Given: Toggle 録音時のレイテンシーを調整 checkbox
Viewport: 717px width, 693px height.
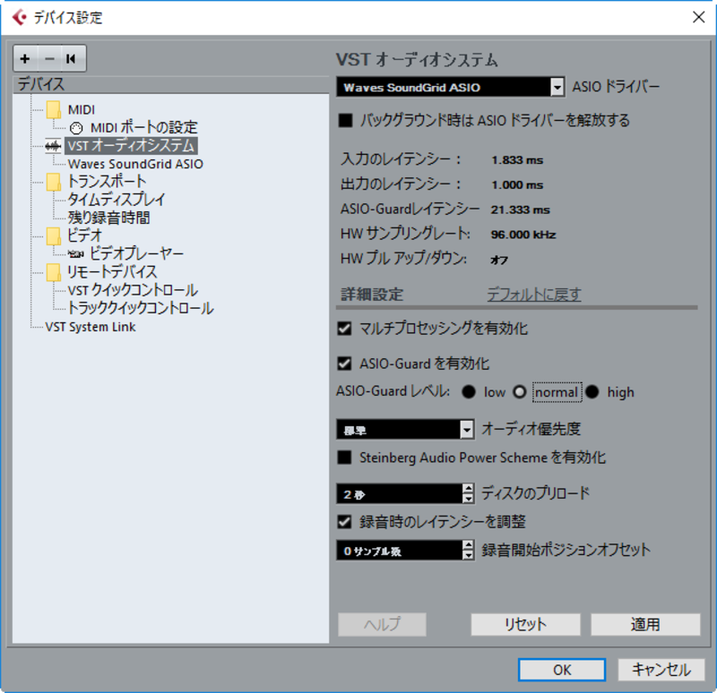Looking at the screenshot, I should pyautogui.click(x=344, y=522).
